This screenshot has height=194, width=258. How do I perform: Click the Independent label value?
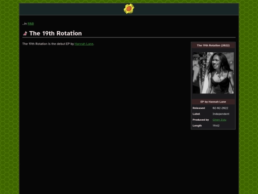coord(221,114)
